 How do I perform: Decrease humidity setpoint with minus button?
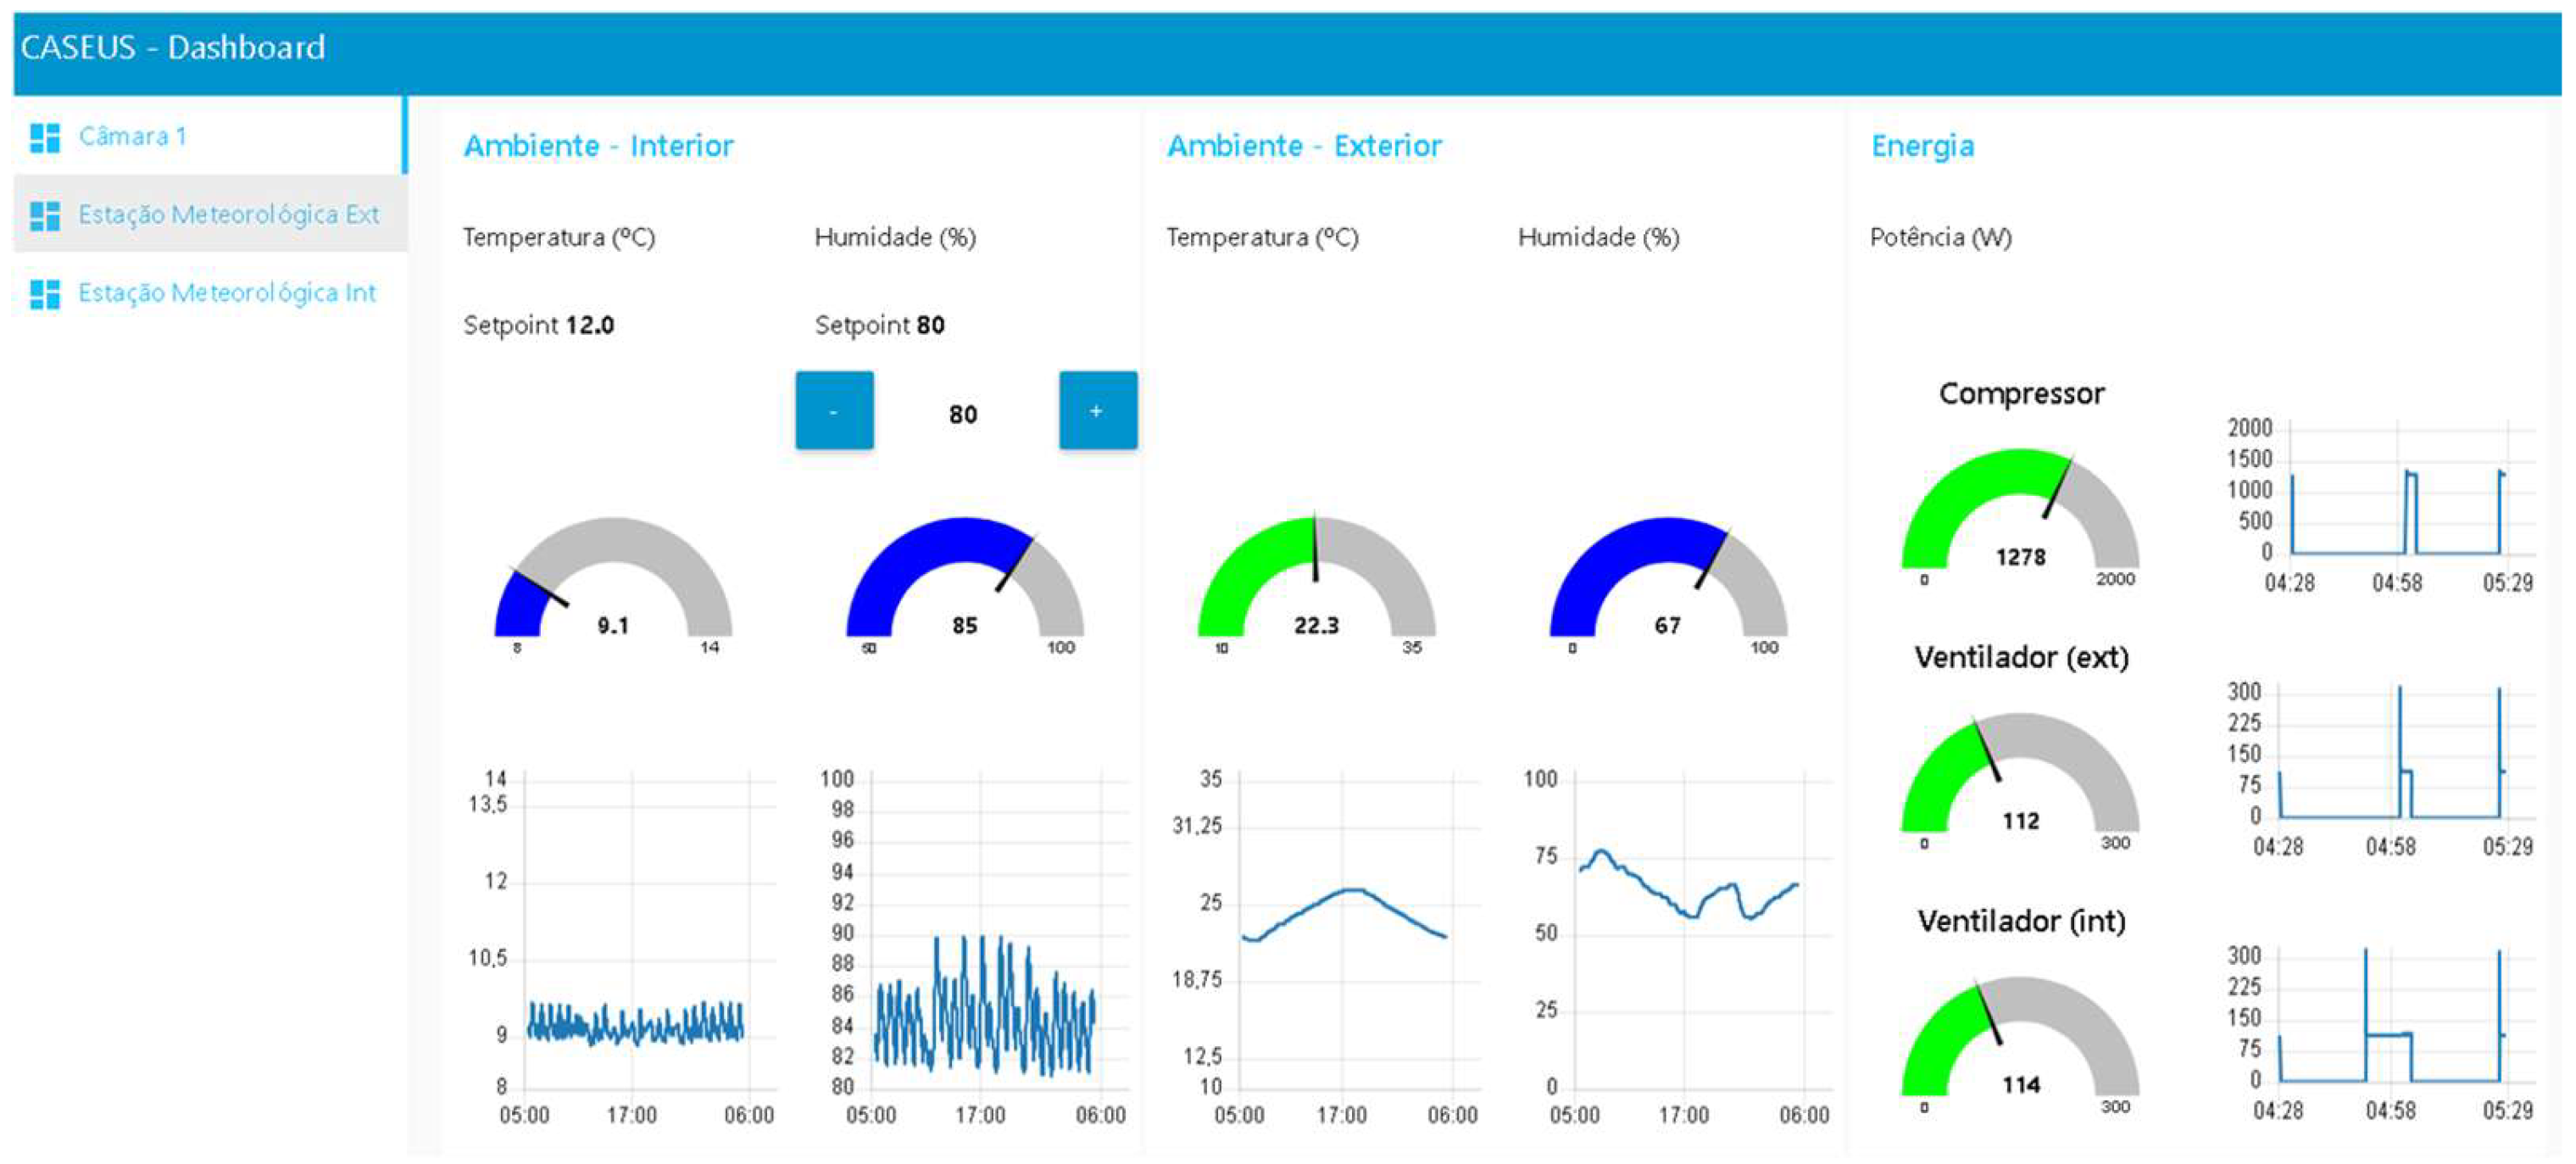(834, 410)
